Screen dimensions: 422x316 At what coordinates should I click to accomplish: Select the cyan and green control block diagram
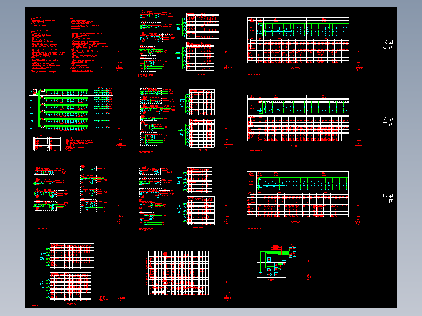tap(277, 261)
